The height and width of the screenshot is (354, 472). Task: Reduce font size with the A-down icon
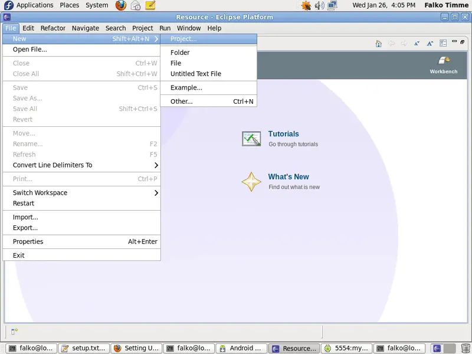click(x=417, y=44)
